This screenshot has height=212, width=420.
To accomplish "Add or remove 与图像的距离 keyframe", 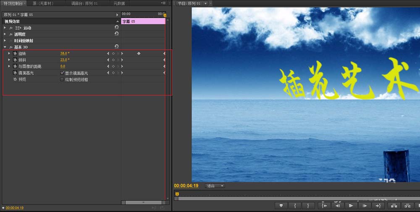I will tap(113, 66).
